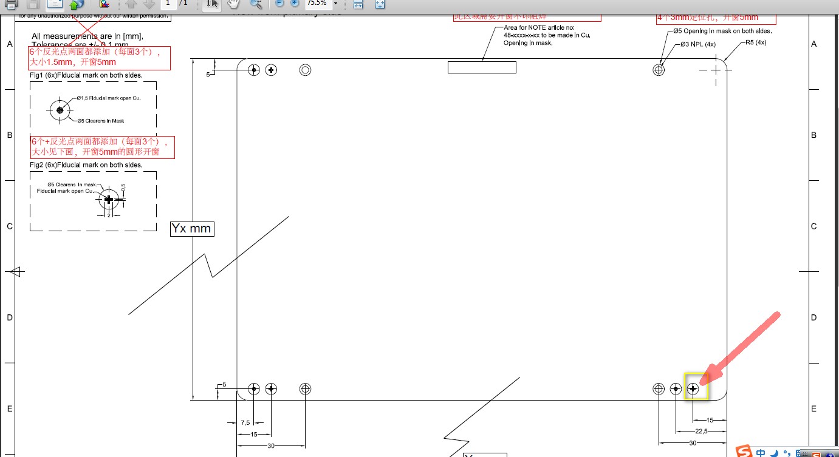Click the Fig2 cross fiducial symbol
This screenshot has height=457, width=839.
point(109,199)
